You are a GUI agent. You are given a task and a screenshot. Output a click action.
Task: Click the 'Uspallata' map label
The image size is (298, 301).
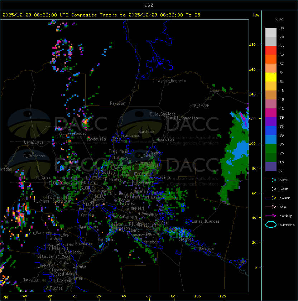click(x=34, y=142)
